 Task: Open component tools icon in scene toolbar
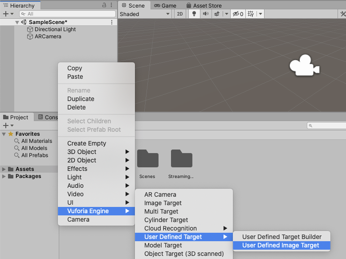(343, 14)
